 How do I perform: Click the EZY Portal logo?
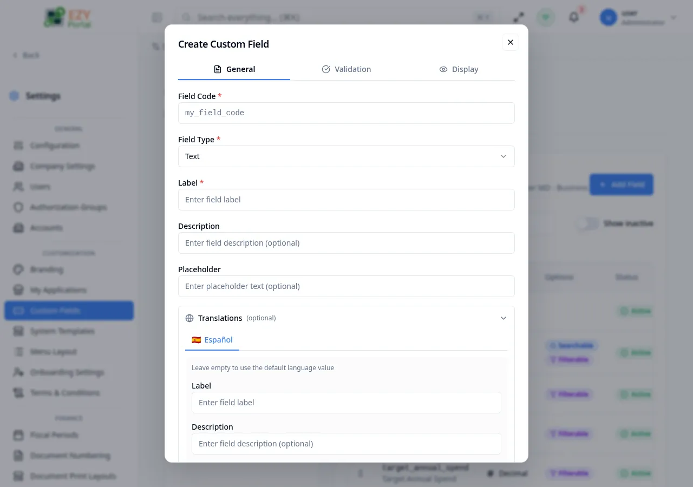(68, 17)
